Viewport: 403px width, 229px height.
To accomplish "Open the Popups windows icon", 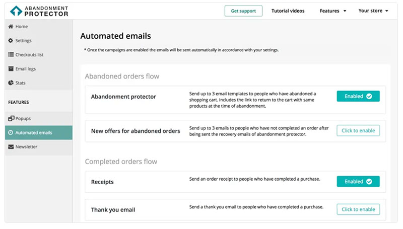I will 11,118.
